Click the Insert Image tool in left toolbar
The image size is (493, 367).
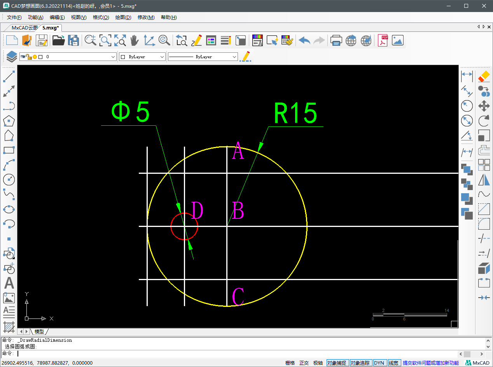point(9,298)
